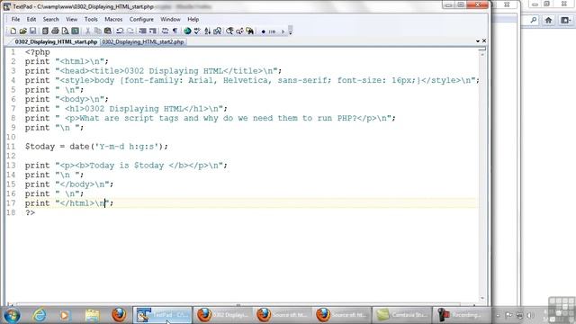Switch to '0302 Displaying' Firefox taskbar button
Screen dimensions: 576x324
pos(222,315)
